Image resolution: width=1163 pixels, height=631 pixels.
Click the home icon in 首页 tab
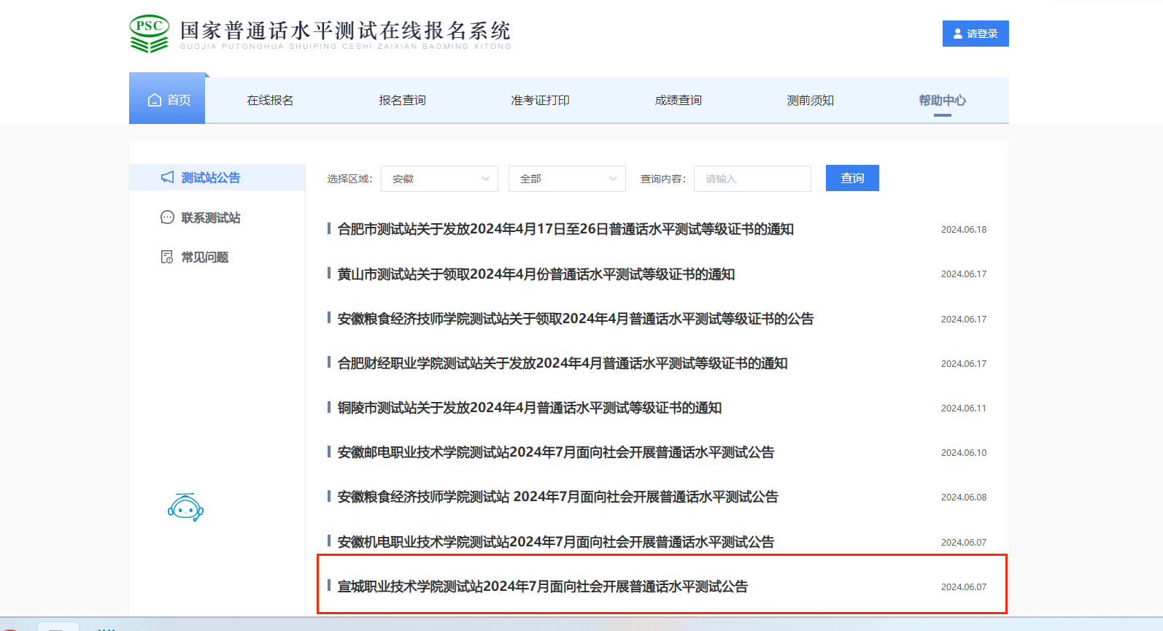click(x=155, y=100)
